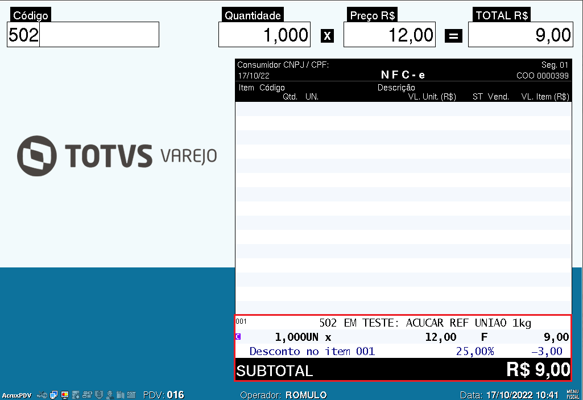The image size is (583, 400).
Task: Click the 17/10/22 date in receipt header
Action: (x=254, y=76)
